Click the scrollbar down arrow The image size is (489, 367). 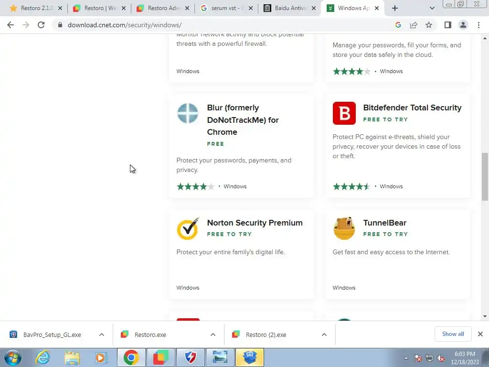pos(485,316)
